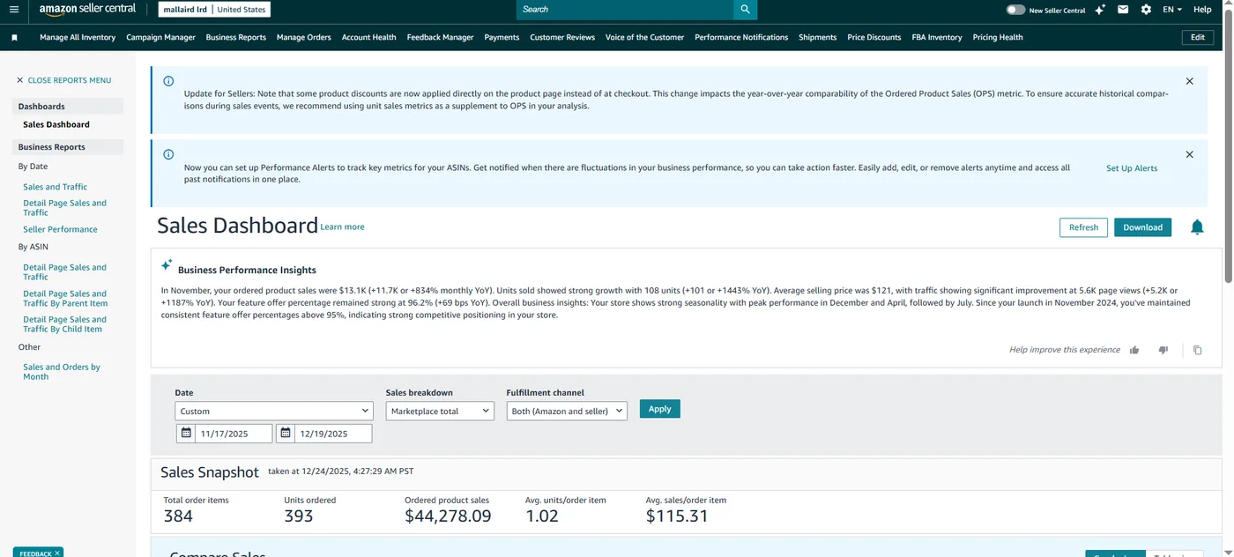
Task: Open Sales and Orders by Month
Action: click(62, 372)
